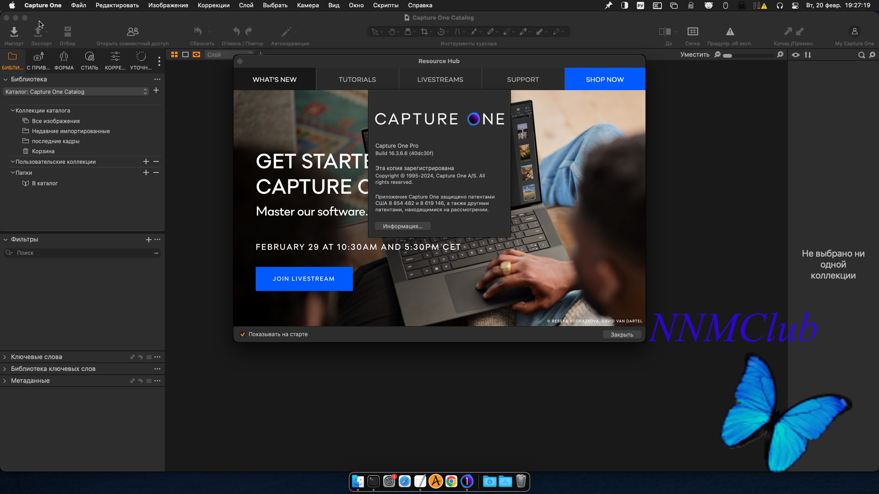Select the pointer cursor tool
The image size is (879, 494).
point(375,32)
